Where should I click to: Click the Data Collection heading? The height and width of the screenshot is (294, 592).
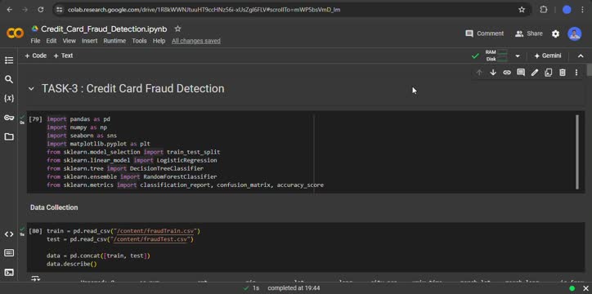(x=54, y=207)
